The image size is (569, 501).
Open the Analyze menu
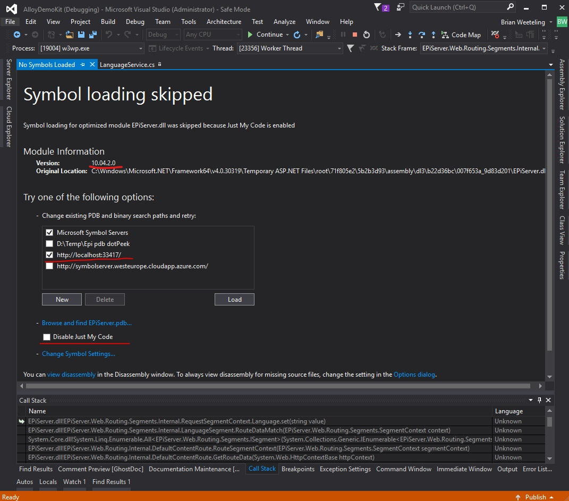(285, 22)
